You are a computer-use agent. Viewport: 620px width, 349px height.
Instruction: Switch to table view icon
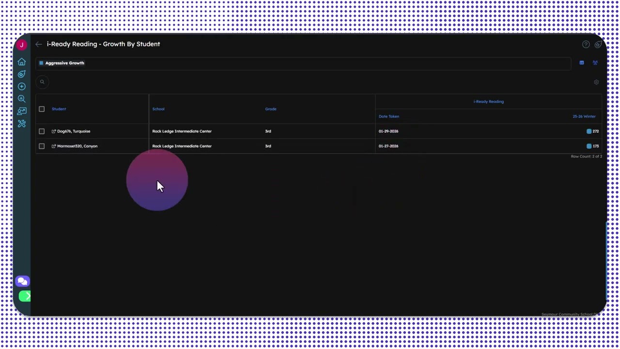click(x=582, y=63)
